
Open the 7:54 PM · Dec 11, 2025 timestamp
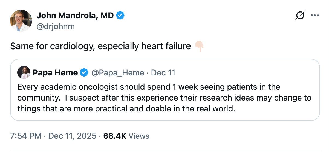pos(53,136)
